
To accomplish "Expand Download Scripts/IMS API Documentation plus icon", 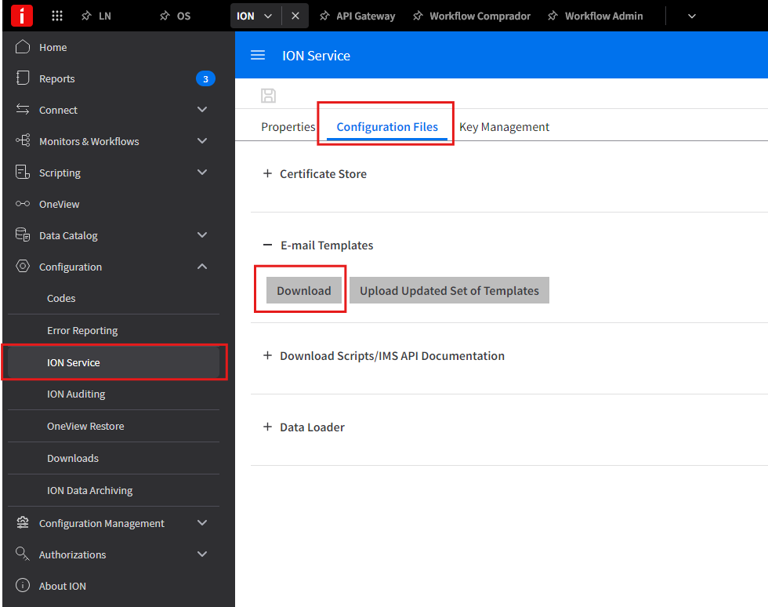I will tap(267, 355).
